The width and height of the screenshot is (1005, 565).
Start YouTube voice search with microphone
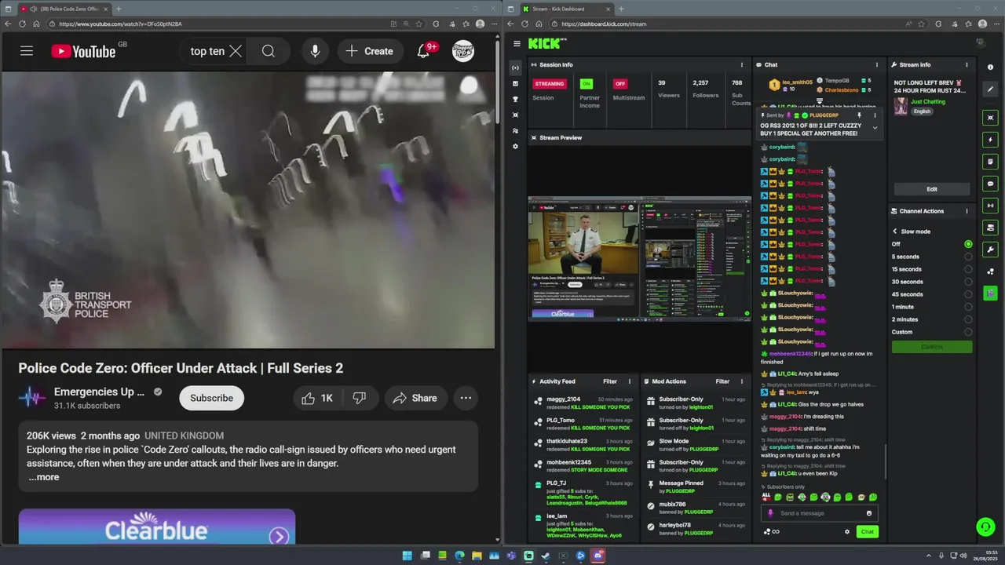tap(315, 51)
